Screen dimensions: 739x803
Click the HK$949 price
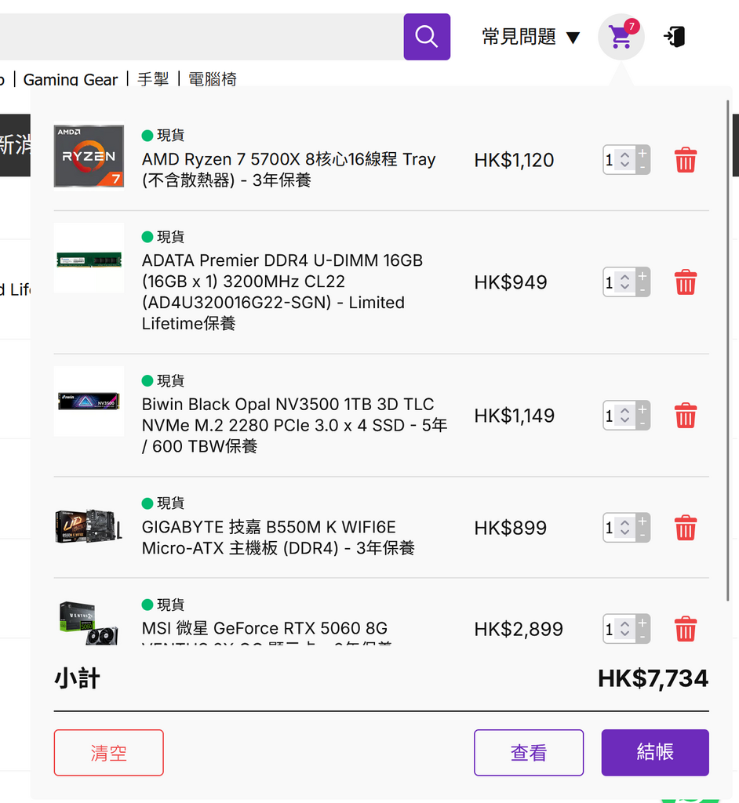(511, 282)
